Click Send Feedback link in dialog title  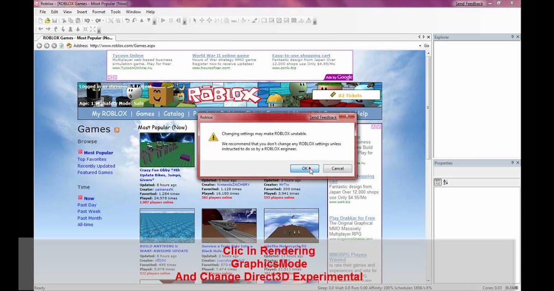[323, 117]
